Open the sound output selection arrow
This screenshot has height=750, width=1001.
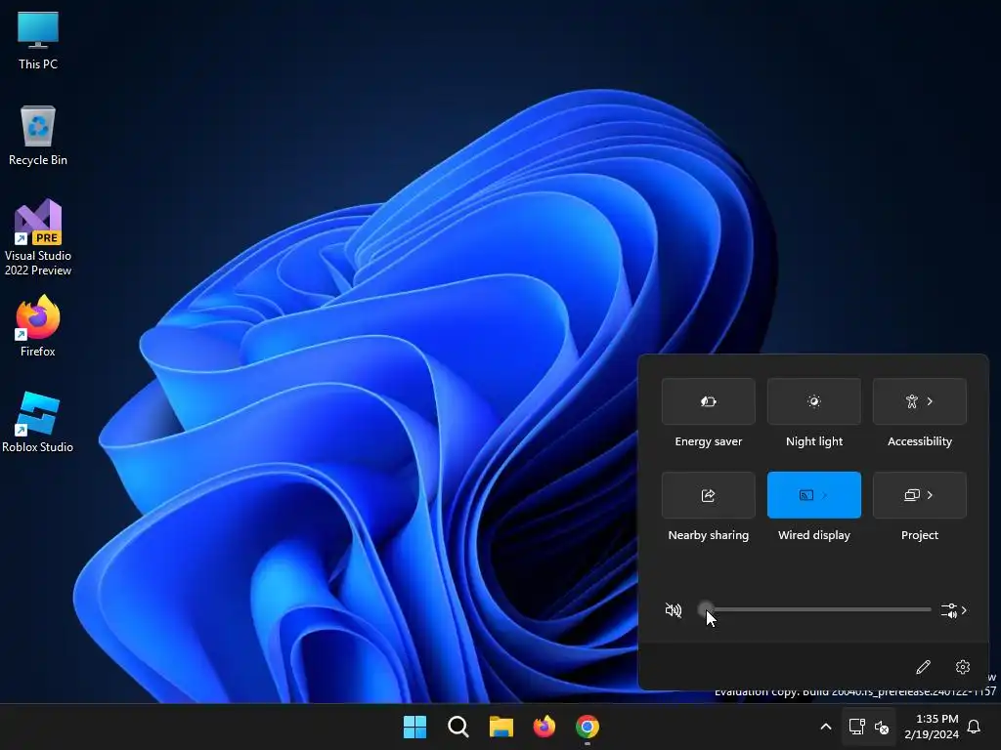point(954,610)
